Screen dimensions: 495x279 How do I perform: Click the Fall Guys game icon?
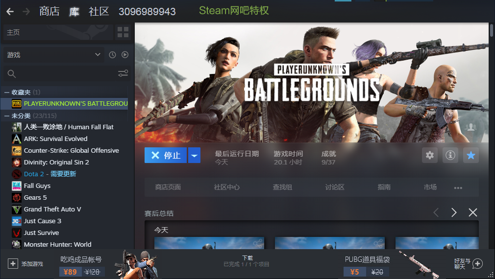tap(16, 186)
